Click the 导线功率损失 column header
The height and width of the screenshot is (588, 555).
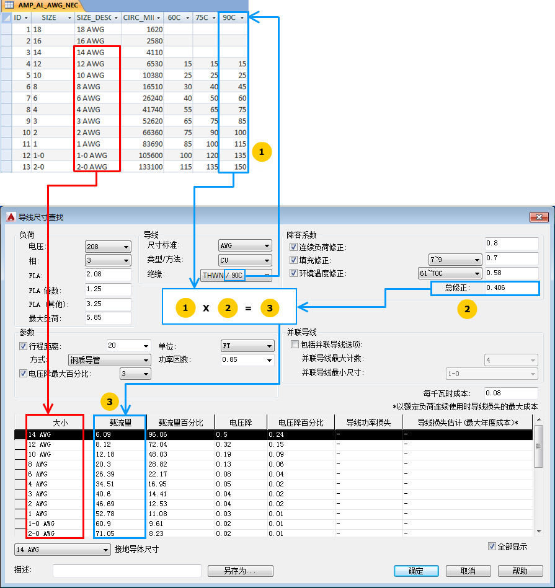click(368, 423)
